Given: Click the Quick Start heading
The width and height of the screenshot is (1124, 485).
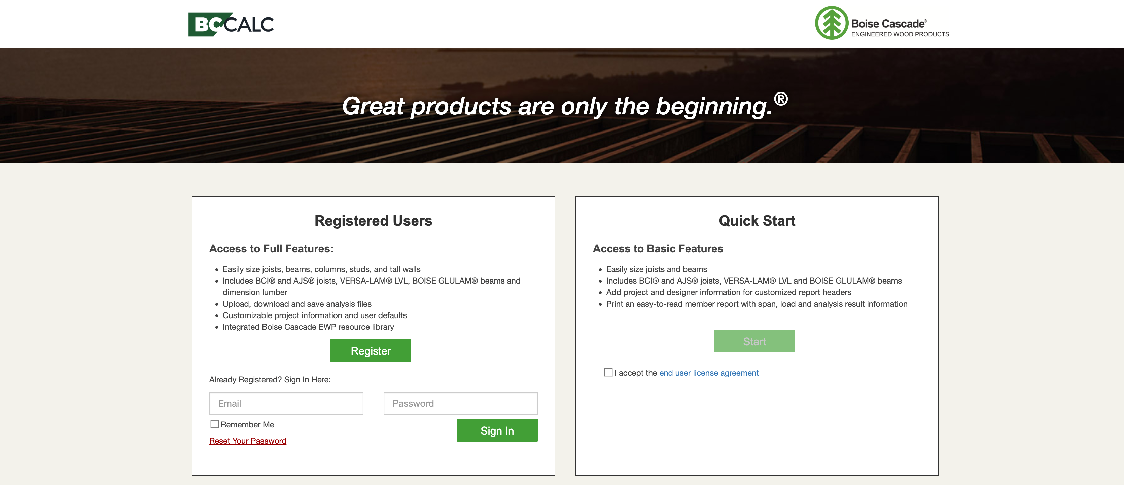Looking at the screenshot, I should tap(757, 221).
